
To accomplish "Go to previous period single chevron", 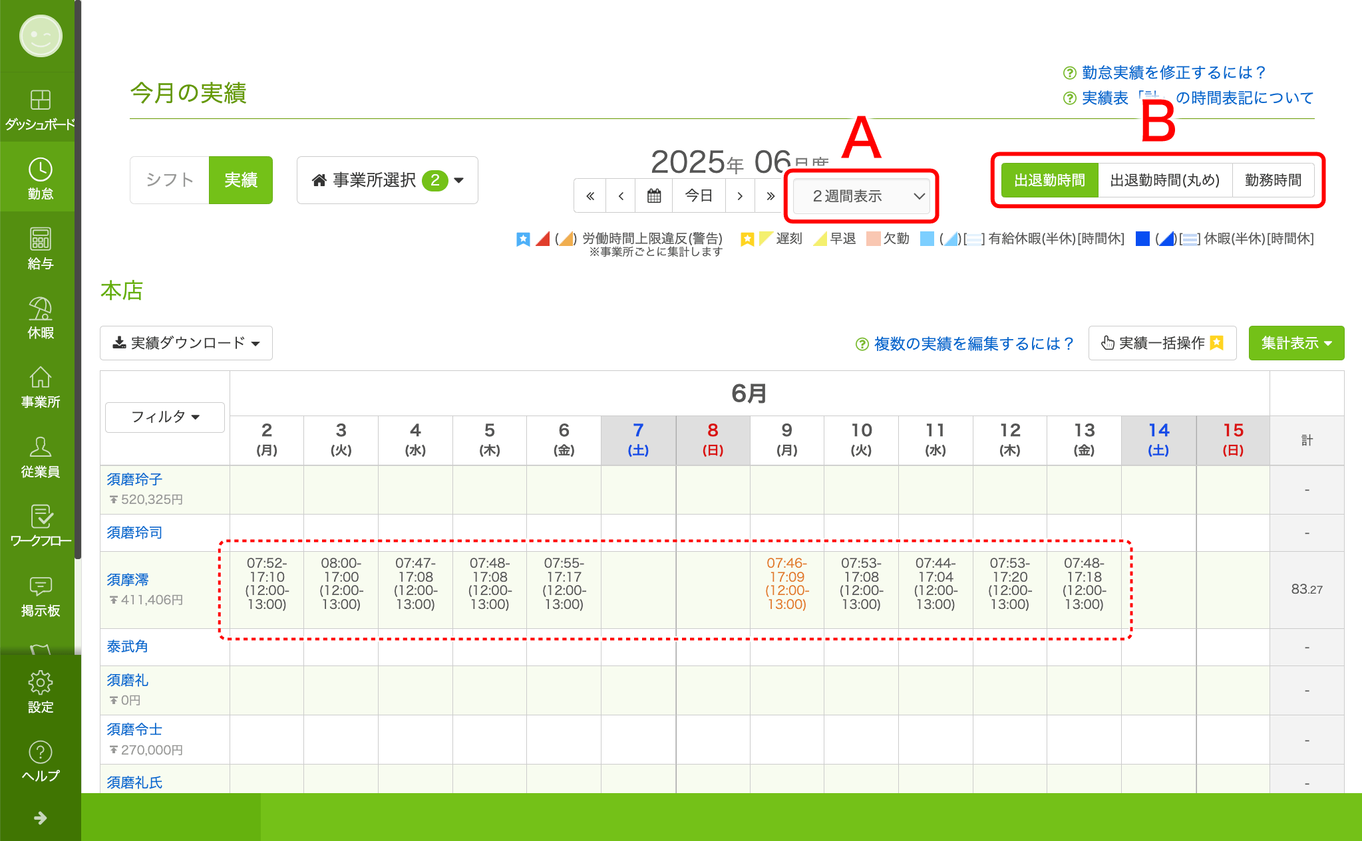I will coord(621,195).
